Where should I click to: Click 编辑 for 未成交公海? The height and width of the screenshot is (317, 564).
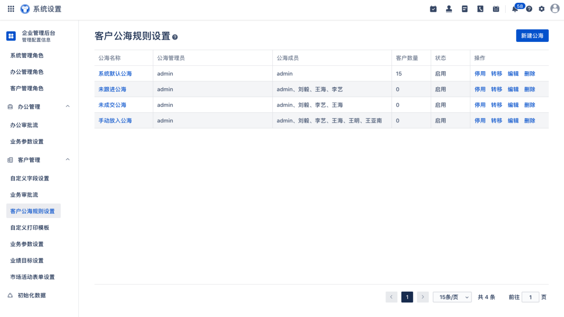click(x=513, y=105)
